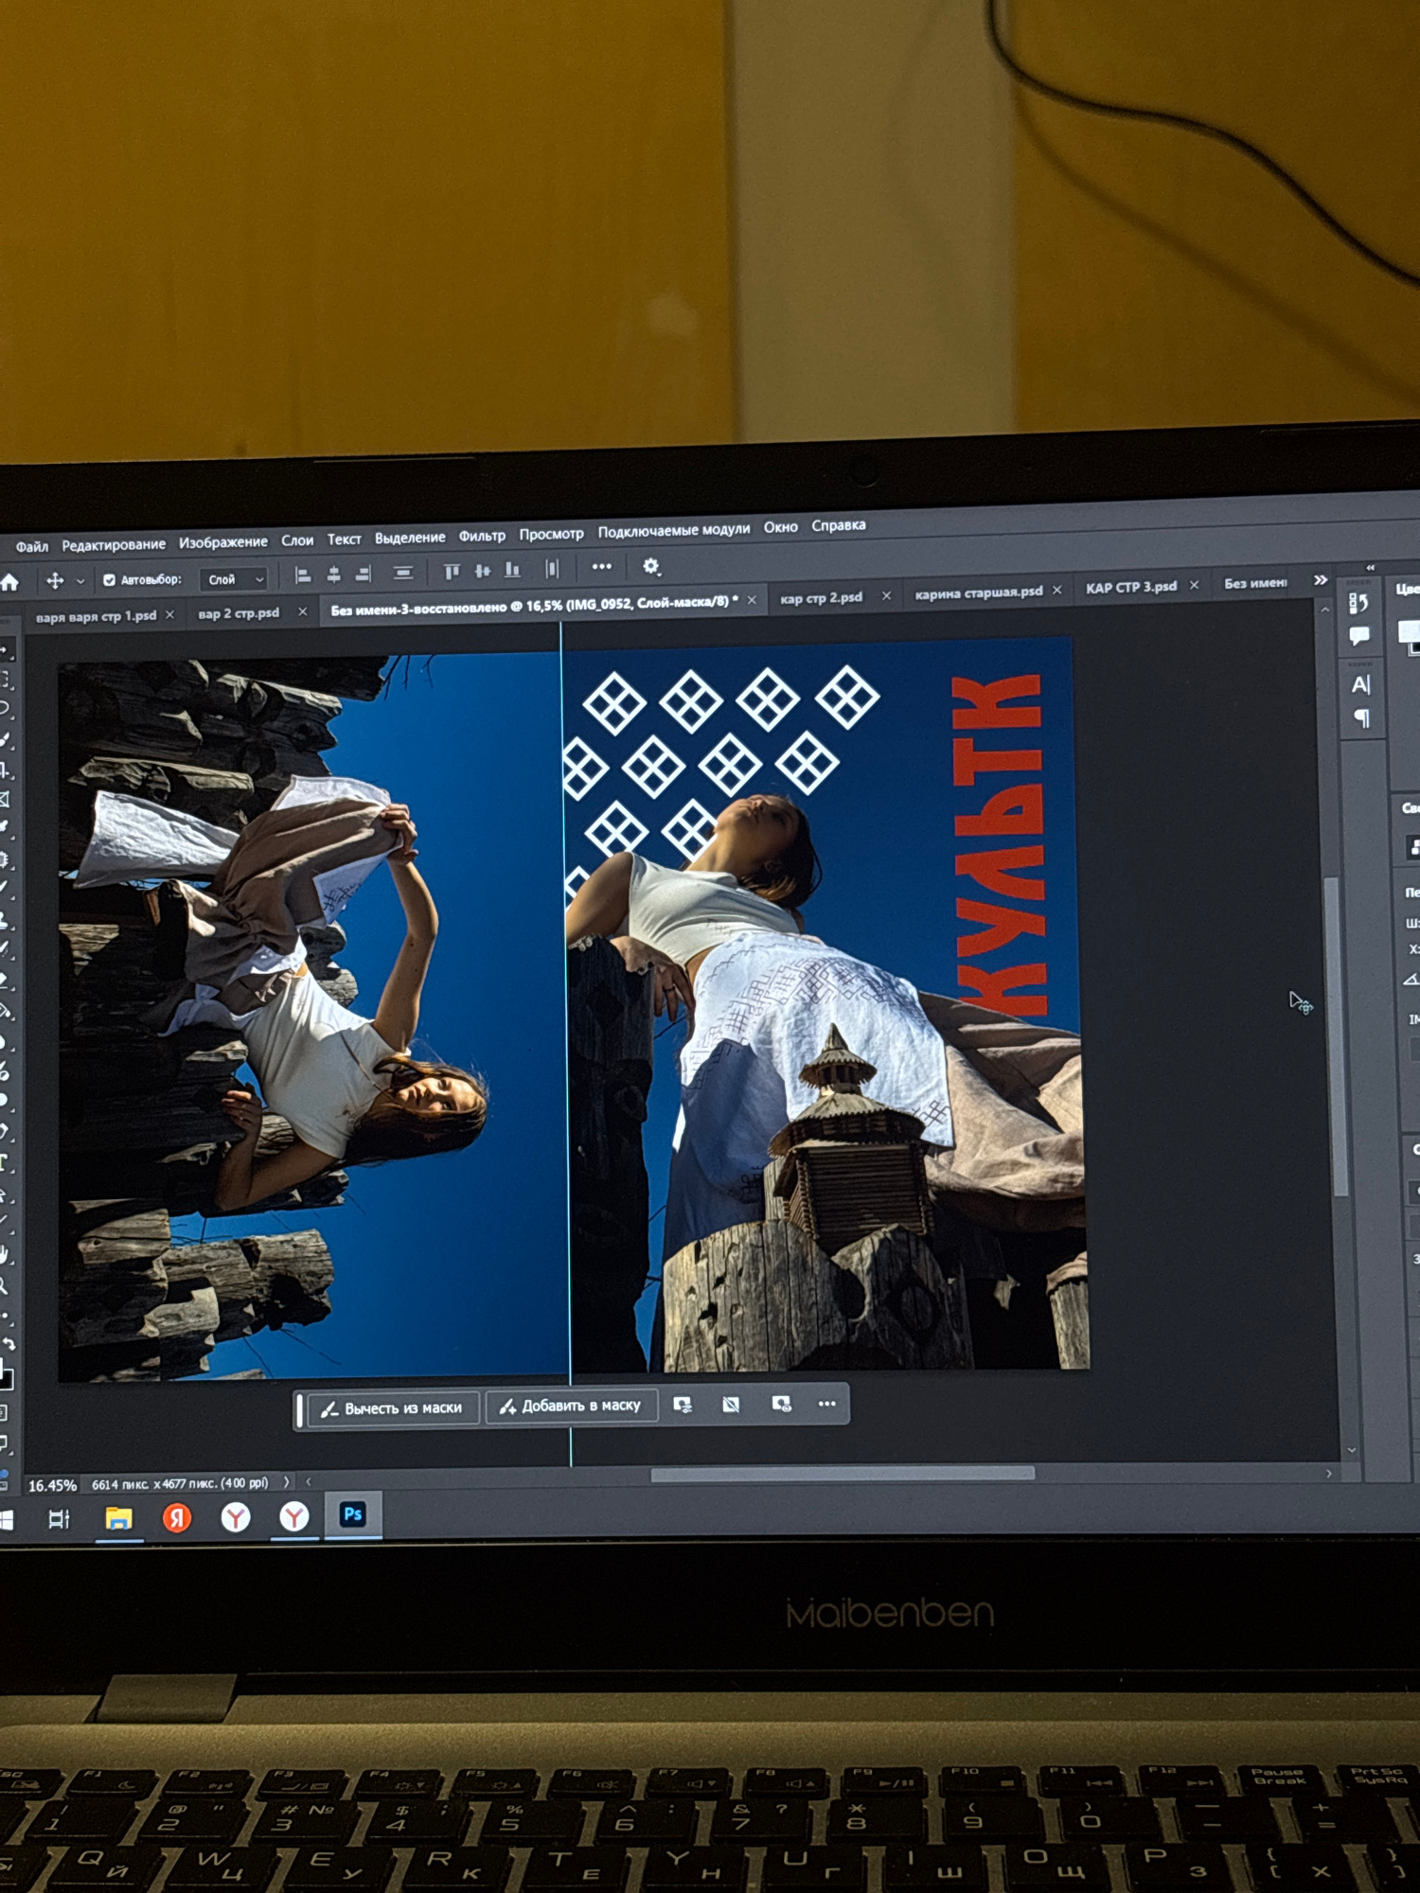Open the Comments panel icon
The width and height of the screenshot is (1420, 1893).
pyautogui.click(x=1359, y=636)
